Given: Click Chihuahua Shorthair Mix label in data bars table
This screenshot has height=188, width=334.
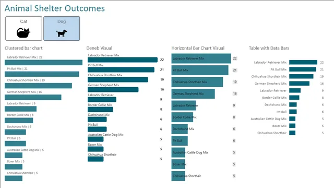Looking at the screenshot, I should pyautogui.click(x=269, y=77).
